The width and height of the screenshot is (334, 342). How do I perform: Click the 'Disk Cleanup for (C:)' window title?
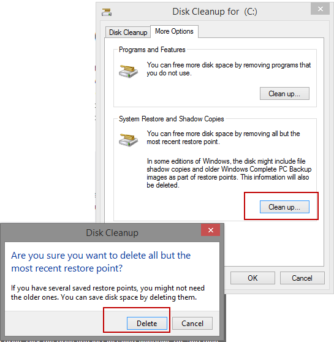pyautogui.click(x=214, y=12)
